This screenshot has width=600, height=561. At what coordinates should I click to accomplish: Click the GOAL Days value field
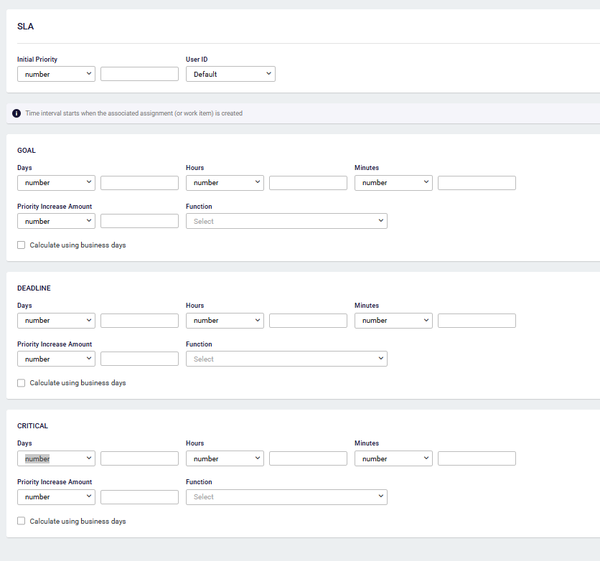pos(140,183)
